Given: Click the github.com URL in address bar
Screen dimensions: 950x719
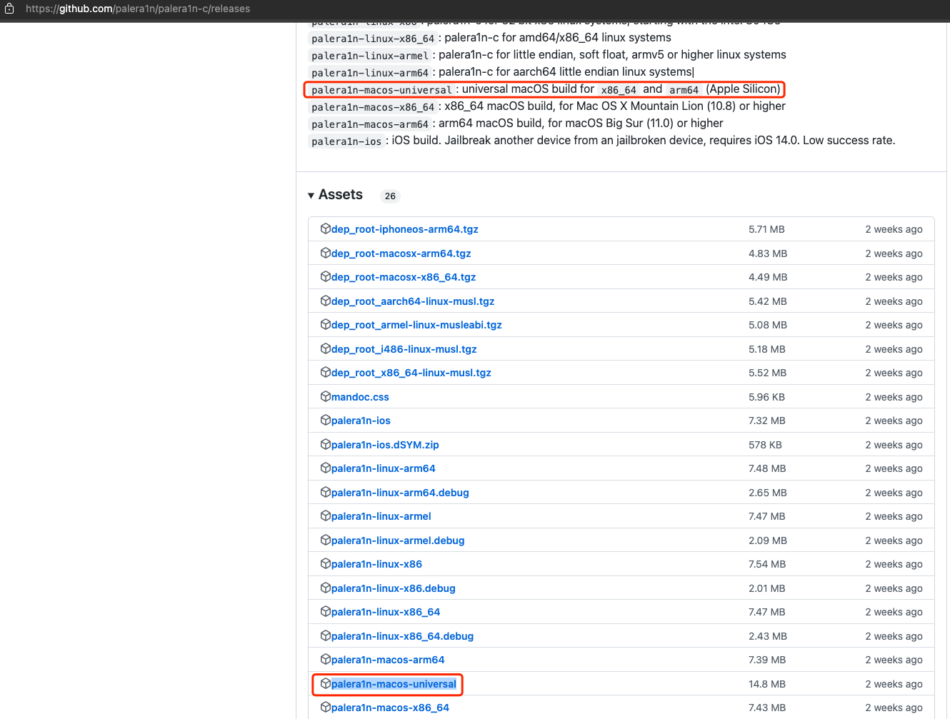Looking at the screenshot, I should pos(138,9).
